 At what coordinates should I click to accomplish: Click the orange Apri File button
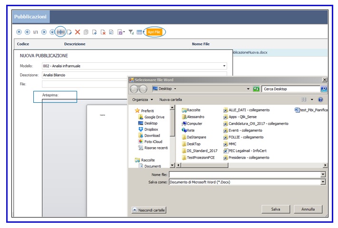coord(154,32)
